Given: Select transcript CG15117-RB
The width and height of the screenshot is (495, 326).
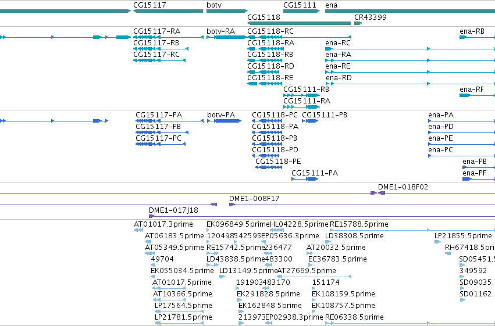Looking at the screenshot, I should click(x=156, y=43).
